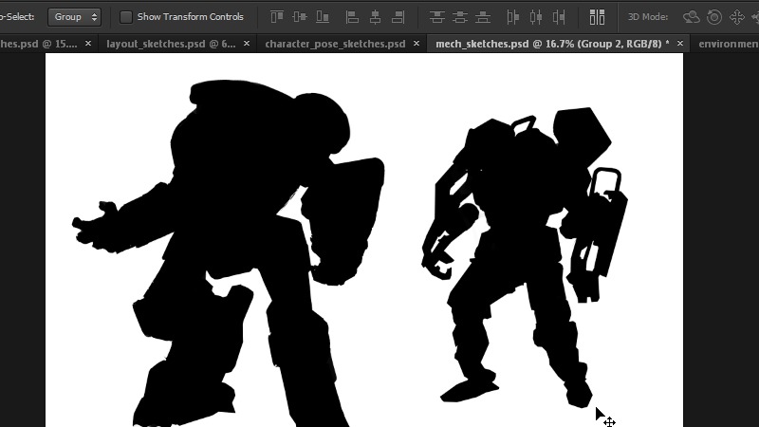Close the layout_sketches.psd document tab
759x427 pixels.
coord(248,44)
